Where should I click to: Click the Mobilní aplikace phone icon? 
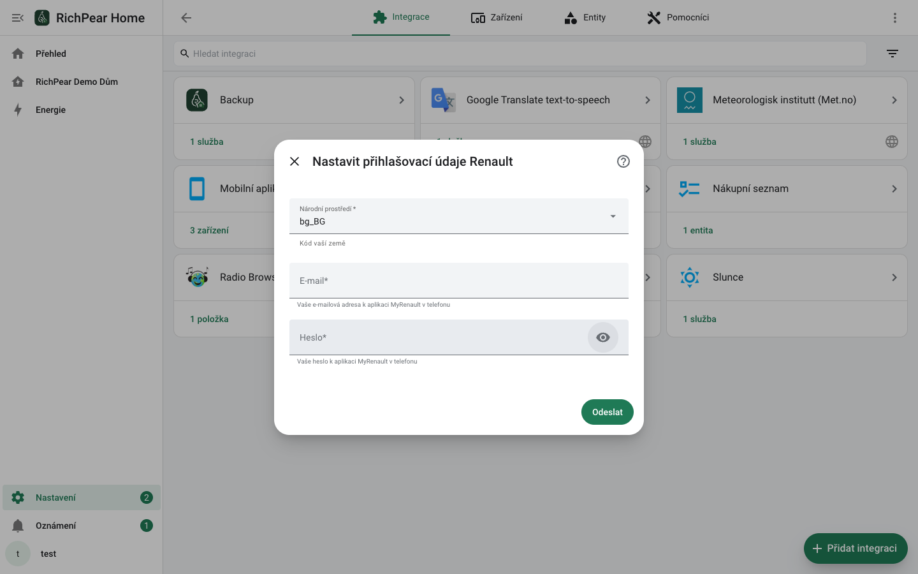(x=197, y=189)
